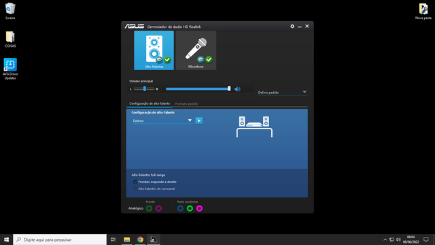
Task: Click the "Gerenciador de áudio HD Realtek" title
Action: (174, 27)
